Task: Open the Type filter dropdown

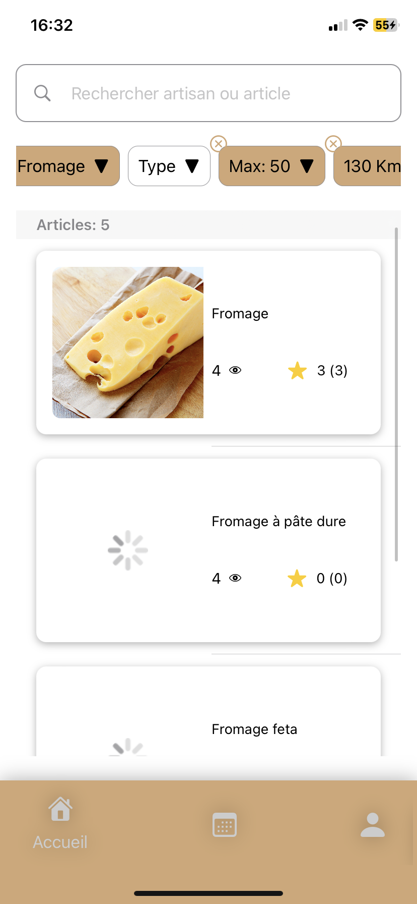Action: coord(169,166)
